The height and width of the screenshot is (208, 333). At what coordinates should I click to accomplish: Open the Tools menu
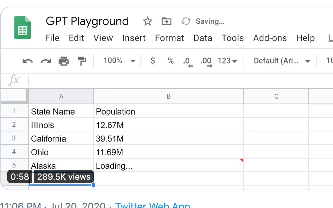click(x=232, y=38)
